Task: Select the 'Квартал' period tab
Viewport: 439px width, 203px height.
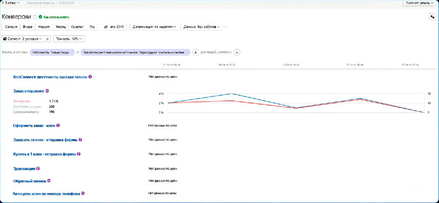Action: coord(77,27)
